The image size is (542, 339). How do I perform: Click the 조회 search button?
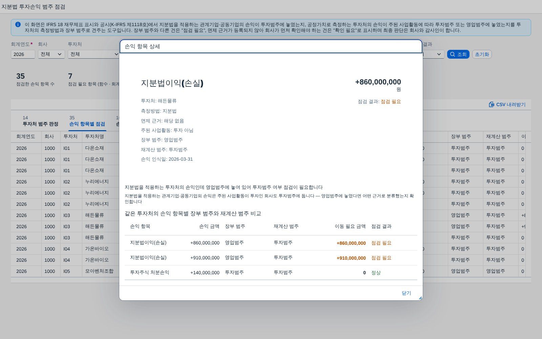coord(458,54)
